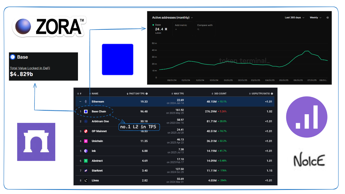
Task: Click the Linea name
Action: (95, 180)
